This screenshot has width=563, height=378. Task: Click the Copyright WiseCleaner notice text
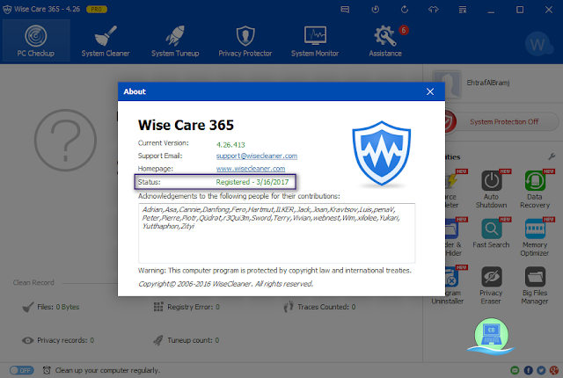click(226, 284)
